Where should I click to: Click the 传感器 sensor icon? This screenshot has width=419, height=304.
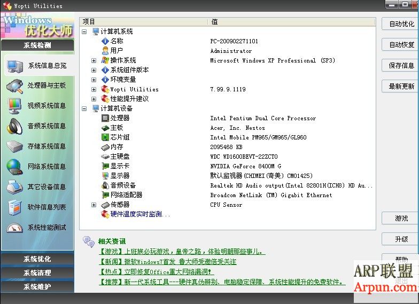tap(105, 205)
